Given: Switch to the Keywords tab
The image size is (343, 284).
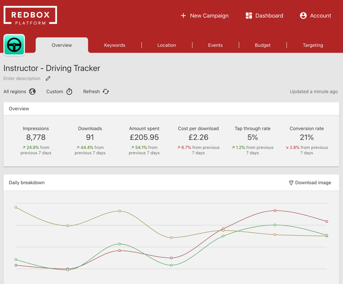Looking at the screenshot, I should point(114,45).
